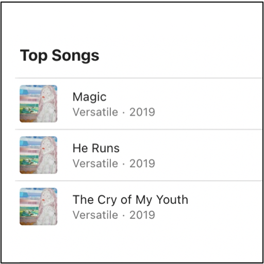Click divider between He Runs and The Cry rows
The image size is (264, 264).
[x=139, y=181]
